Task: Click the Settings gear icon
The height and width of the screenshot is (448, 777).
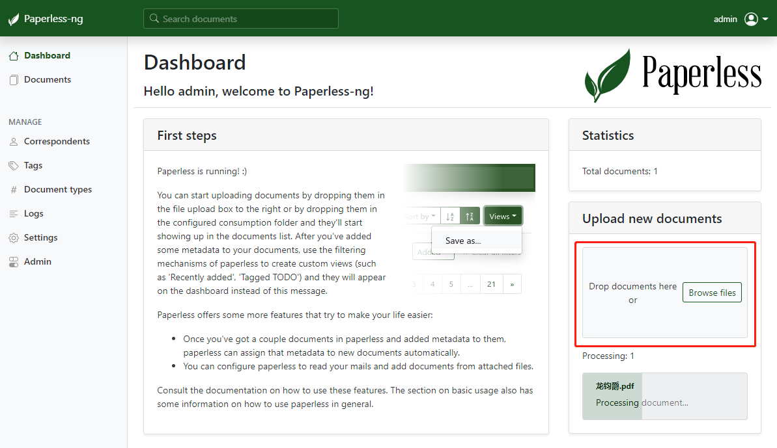Action: (14, 238)
